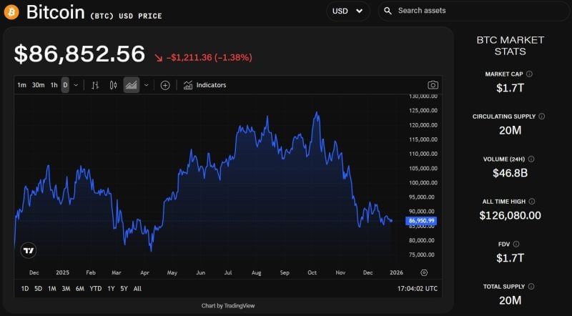Click the Market Cap info icon

[x=529, y=74]
